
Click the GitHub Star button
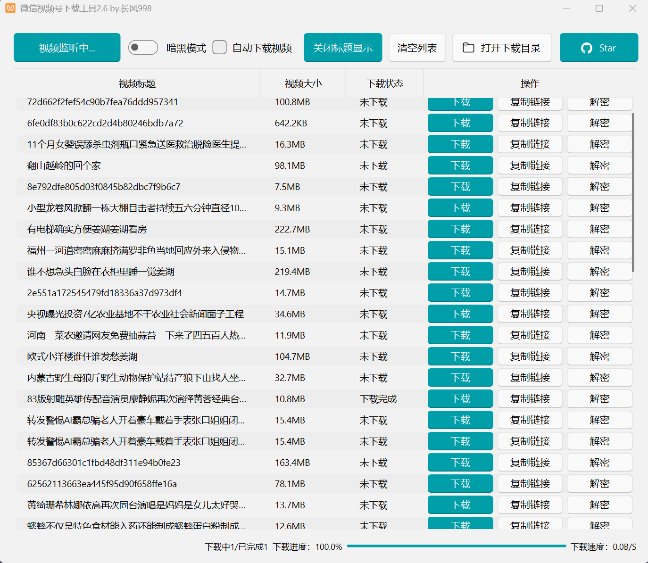598,48
